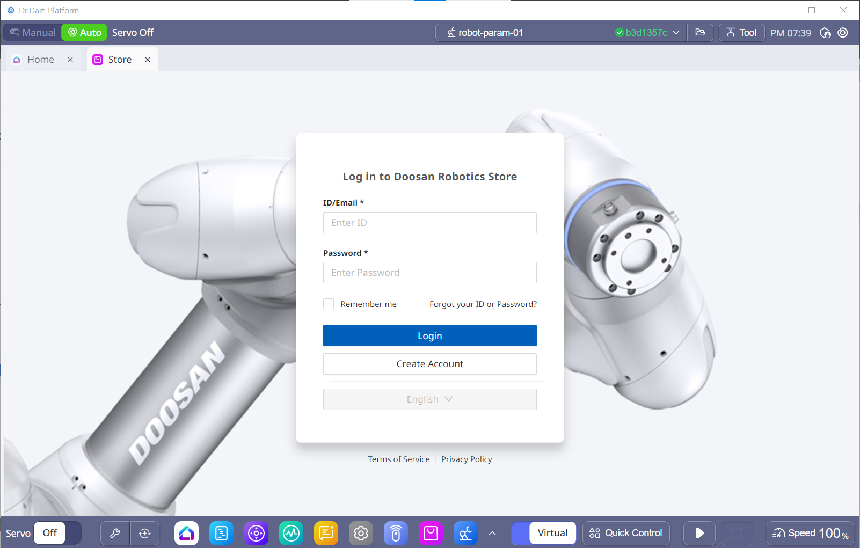
Task: Open the Task Editor document icon
Action: point(221,533)
